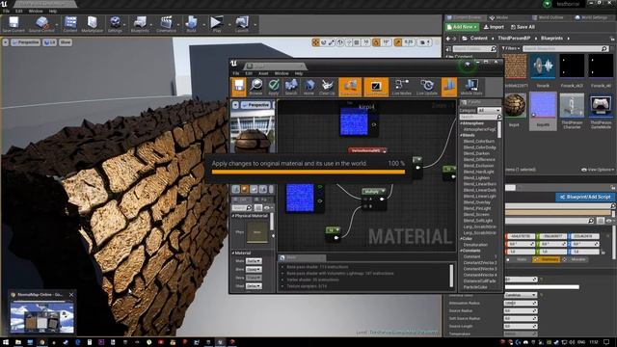Click Apply in Material Editor toolbar
This screenshot has width=617, height=347.
tap(274, 87)
